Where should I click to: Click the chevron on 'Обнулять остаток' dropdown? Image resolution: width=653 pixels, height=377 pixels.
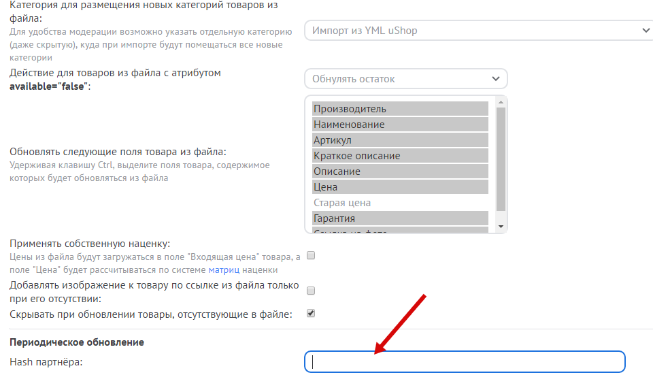pyautogui.click(x=496, y=79)
